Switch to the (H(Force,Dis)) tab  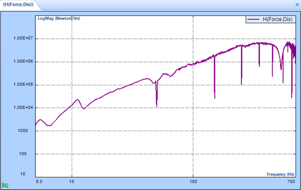click(18, 5)
